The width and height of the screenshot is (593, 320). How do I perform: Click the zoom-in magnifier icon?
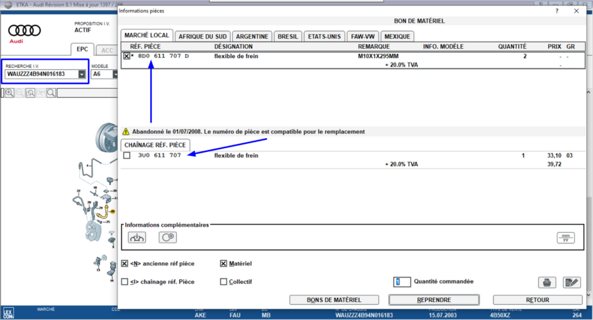pos(10,93)
